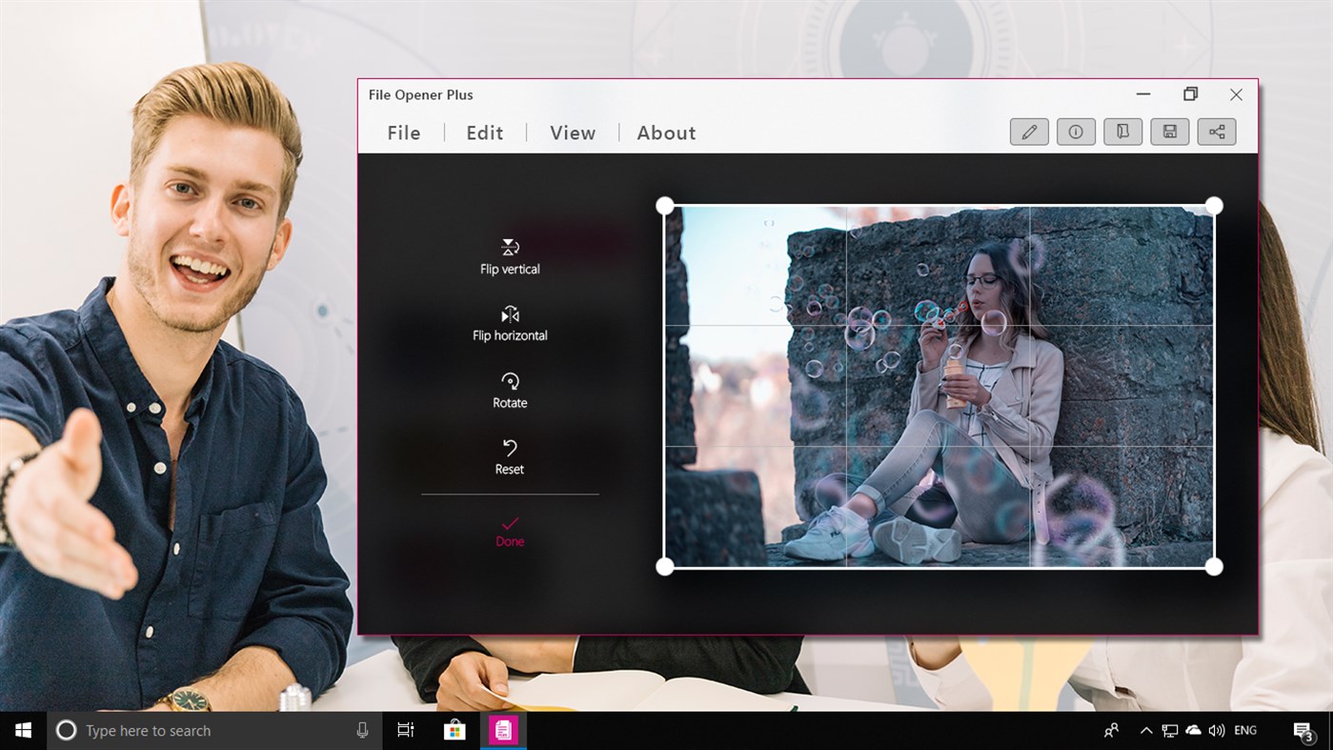Click the bottom-right crop handle
The height and width of the screenshot is (750, 1333).
click(1214, 567)
